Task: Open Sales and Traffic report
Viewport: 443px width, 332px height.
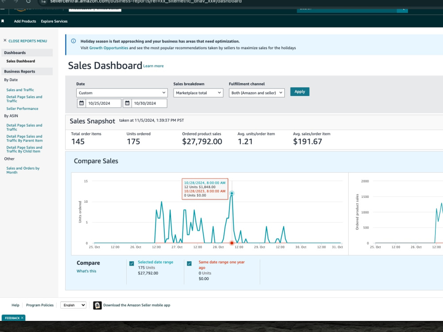Action: (x=20, y=90)
